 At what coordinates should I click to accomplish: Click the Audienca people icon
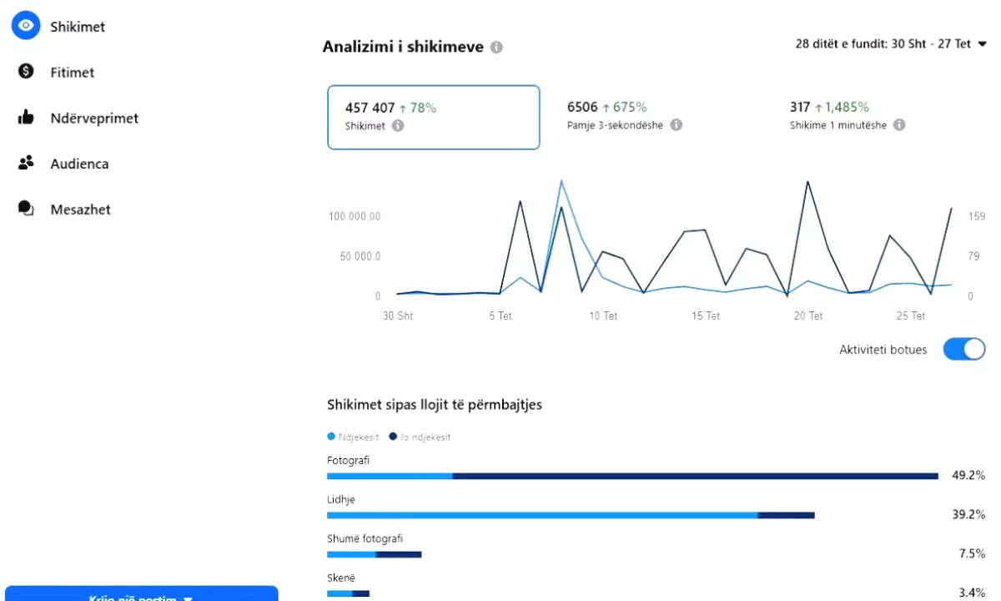26,164
